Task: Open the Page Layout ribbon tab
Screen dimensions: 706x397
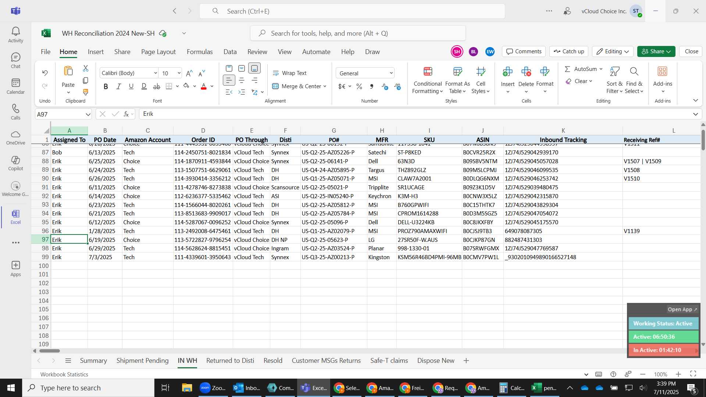Action: point(158,52)
